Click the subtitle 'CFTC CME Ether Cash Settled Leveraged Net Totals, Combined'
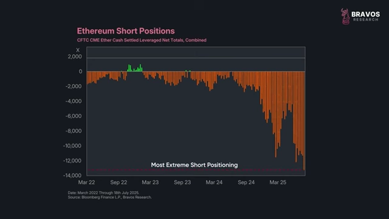 (142, 40)
